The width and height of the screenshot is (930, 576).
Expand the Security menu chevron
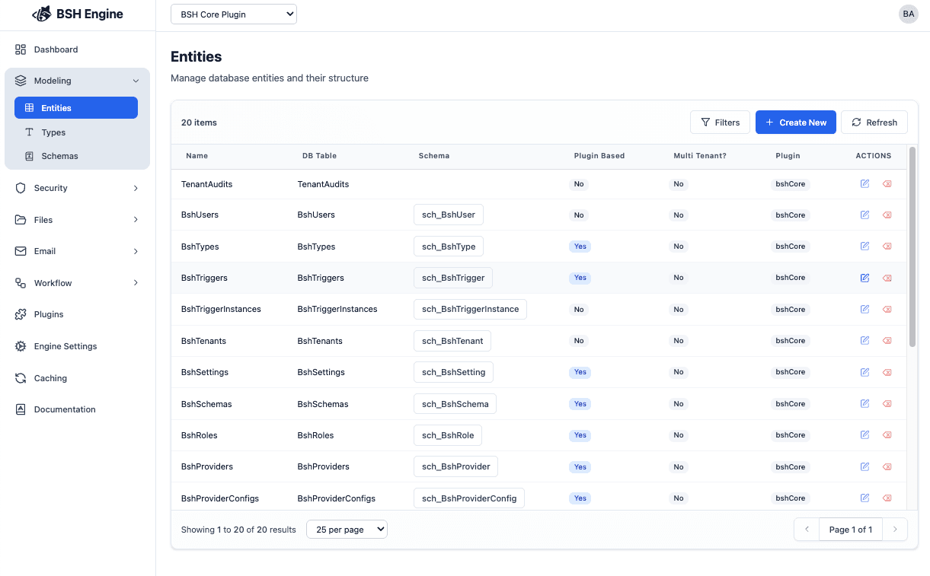point(136,188)
